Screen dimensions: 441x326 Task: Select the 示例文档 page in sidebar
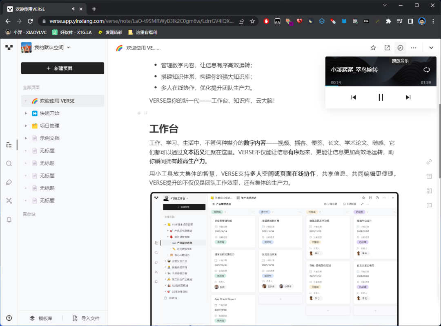[49, 138]
